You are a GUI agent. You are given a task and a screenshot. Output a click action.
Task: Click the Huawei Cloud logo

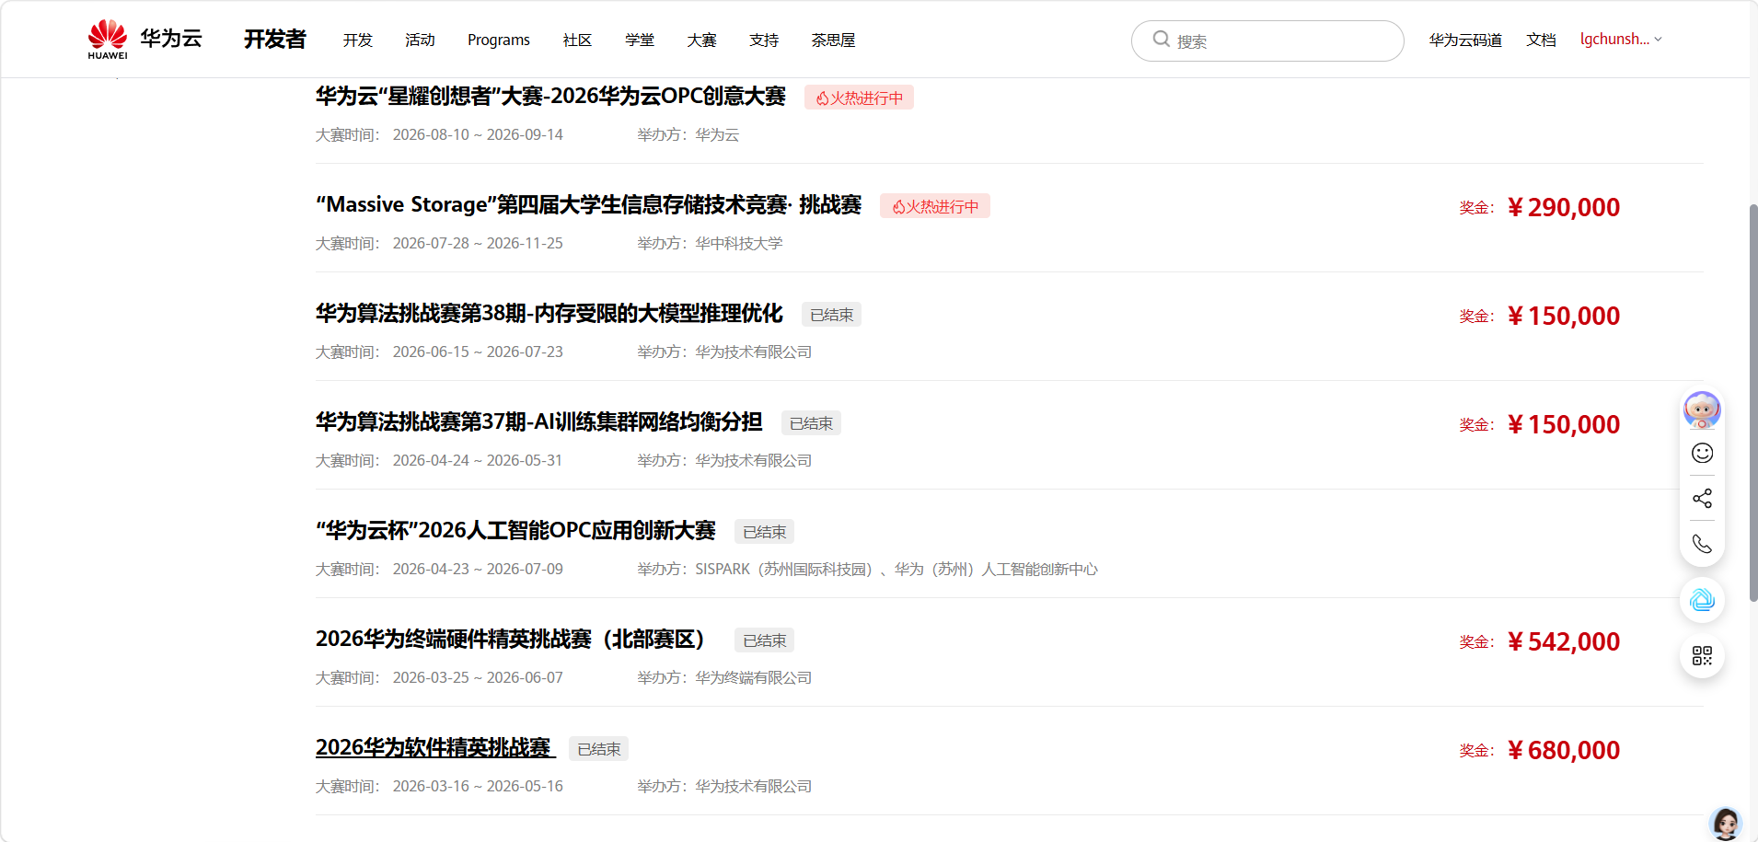pyautogui.click(x=145, y=40)
